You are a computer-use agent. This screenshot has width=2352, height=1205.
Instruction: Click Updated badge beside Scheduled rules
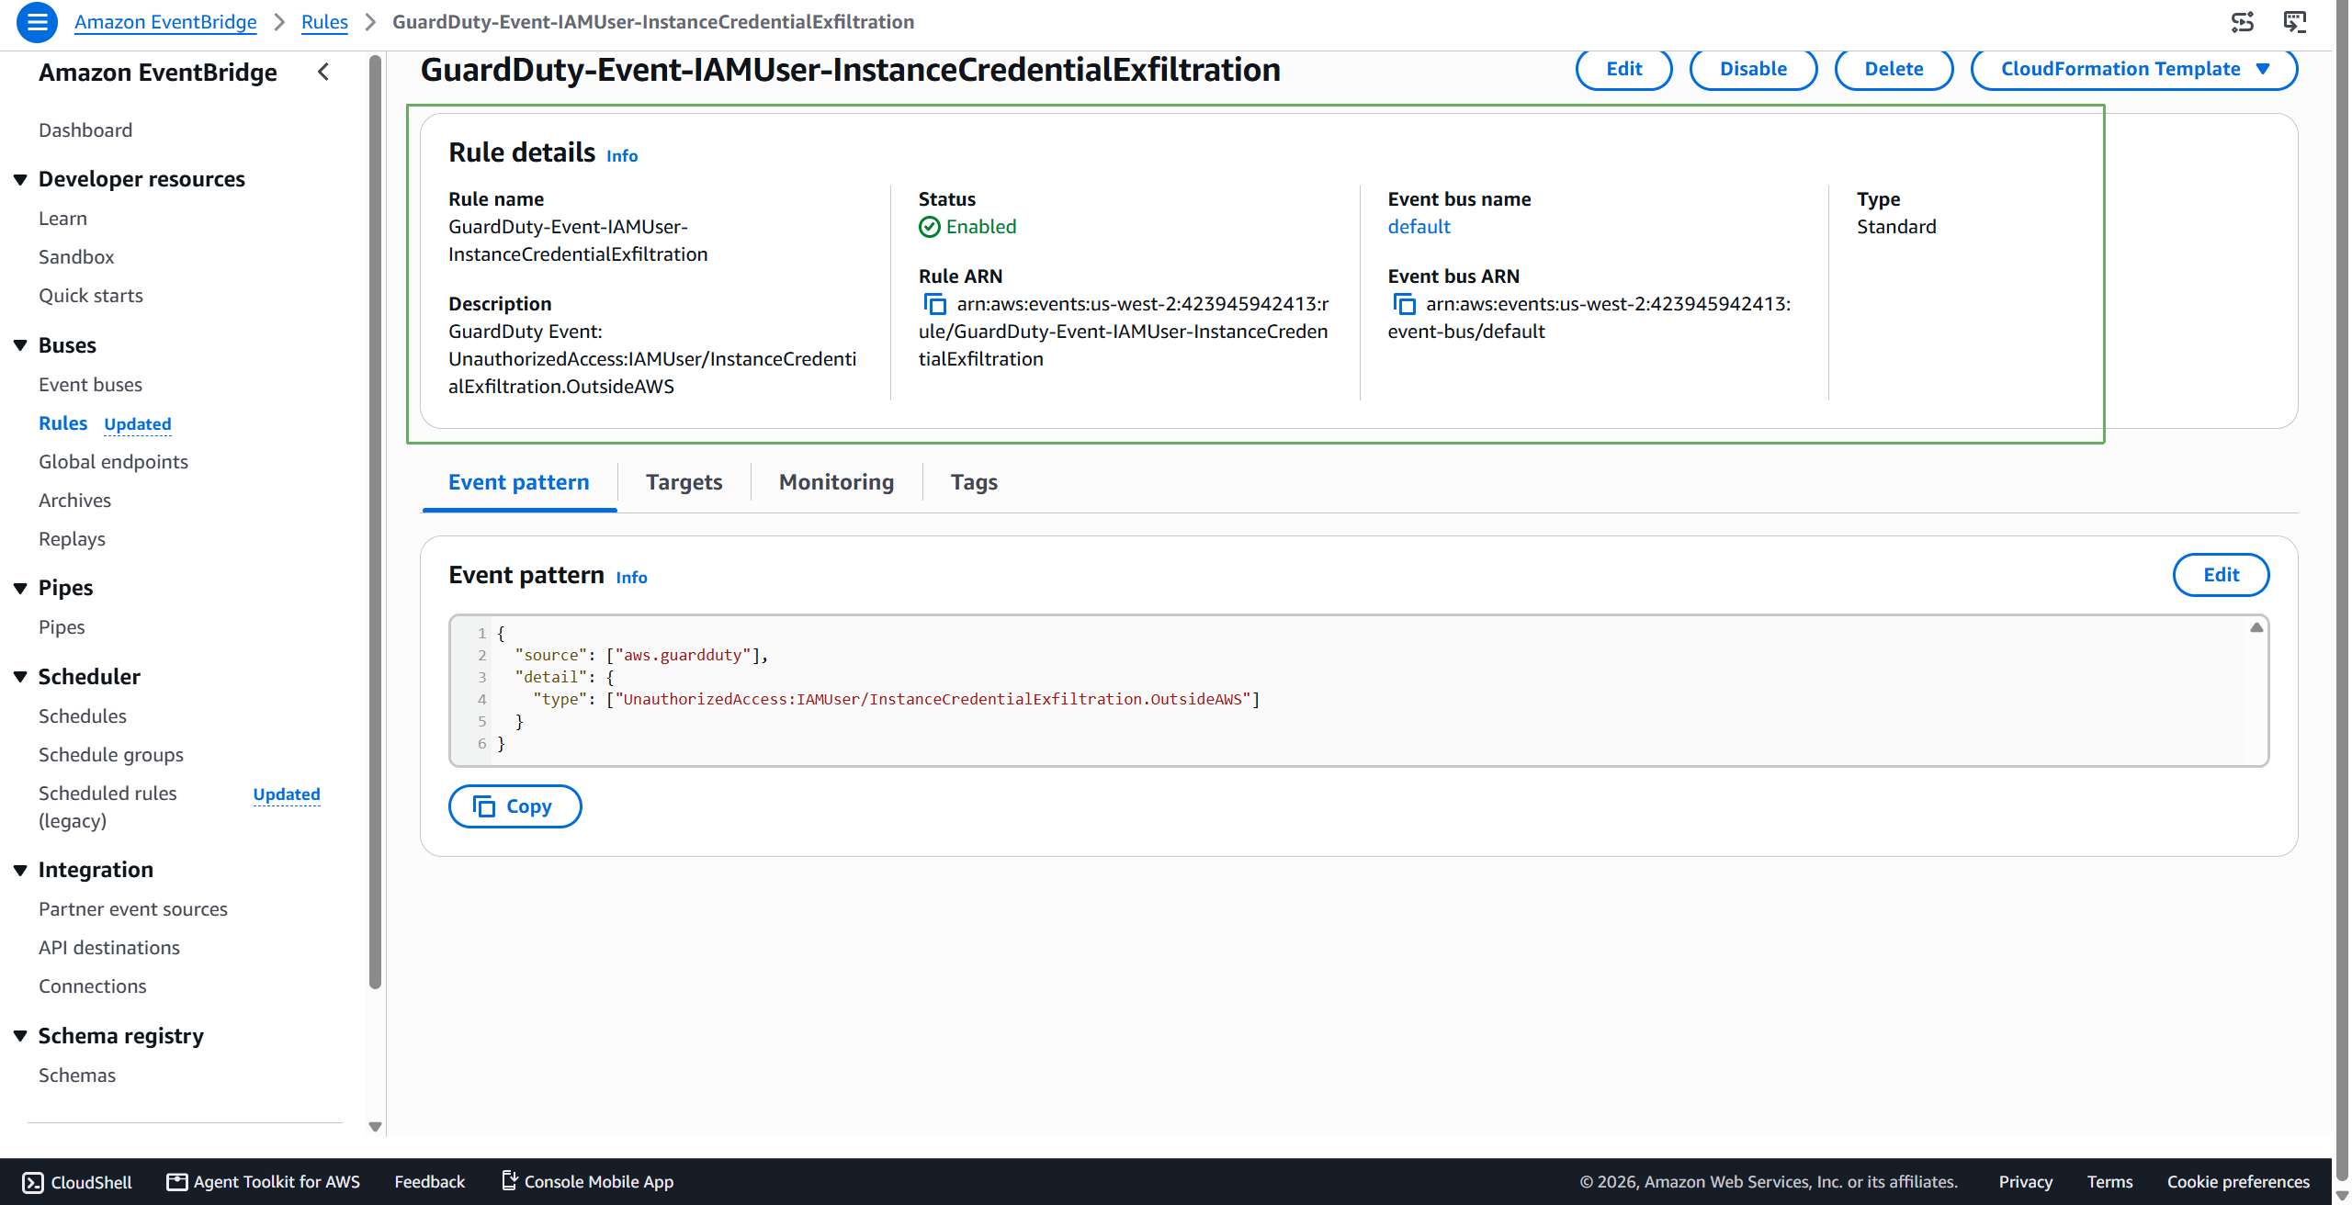(287, 794)
